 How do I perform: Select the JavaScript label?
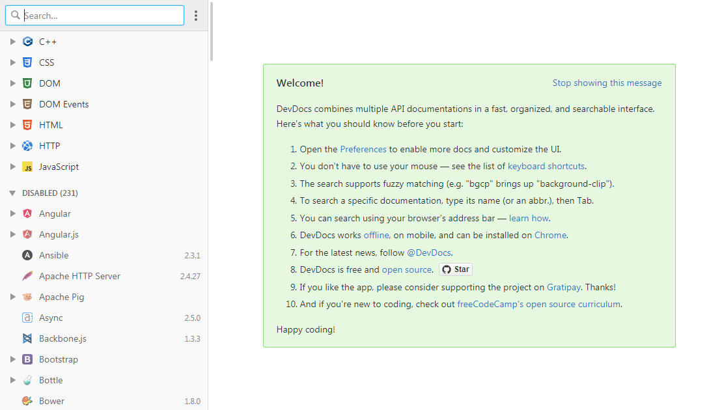(59, 167)
